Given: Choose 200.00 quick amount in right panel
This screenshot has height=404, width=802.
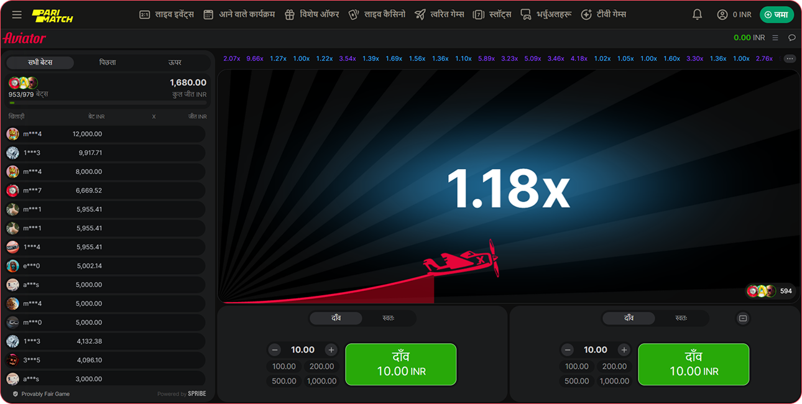Looking at the screenshot, I should (x=614, y=367).
